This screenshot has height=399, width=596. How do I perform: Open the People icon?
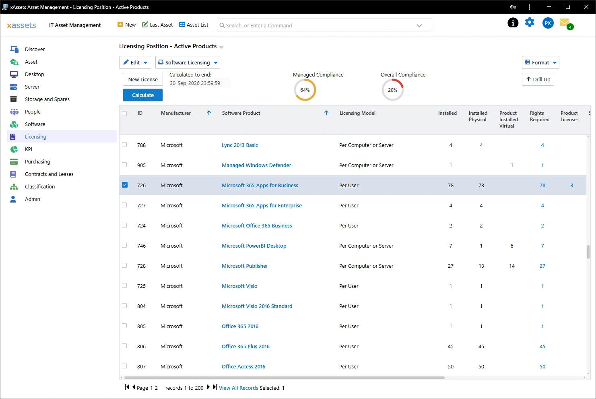coord(14,112)
